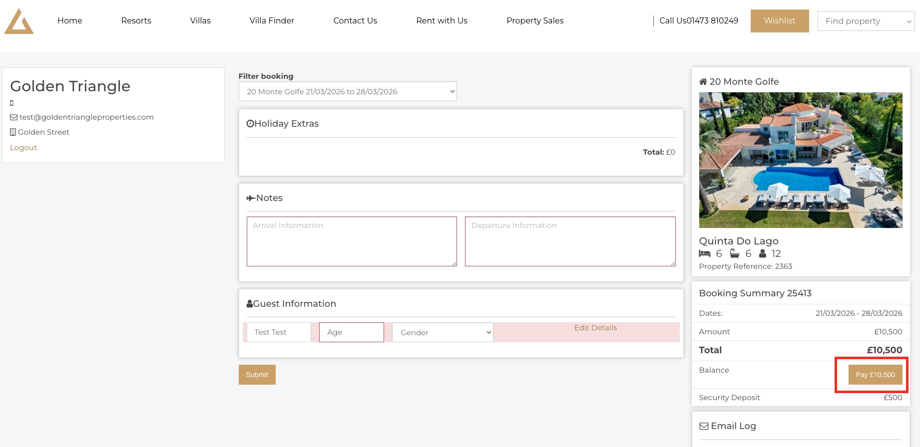Click the bathtub icon under Quinta Do Lago
The image size is (920, 447).
[x=734, y=253]
